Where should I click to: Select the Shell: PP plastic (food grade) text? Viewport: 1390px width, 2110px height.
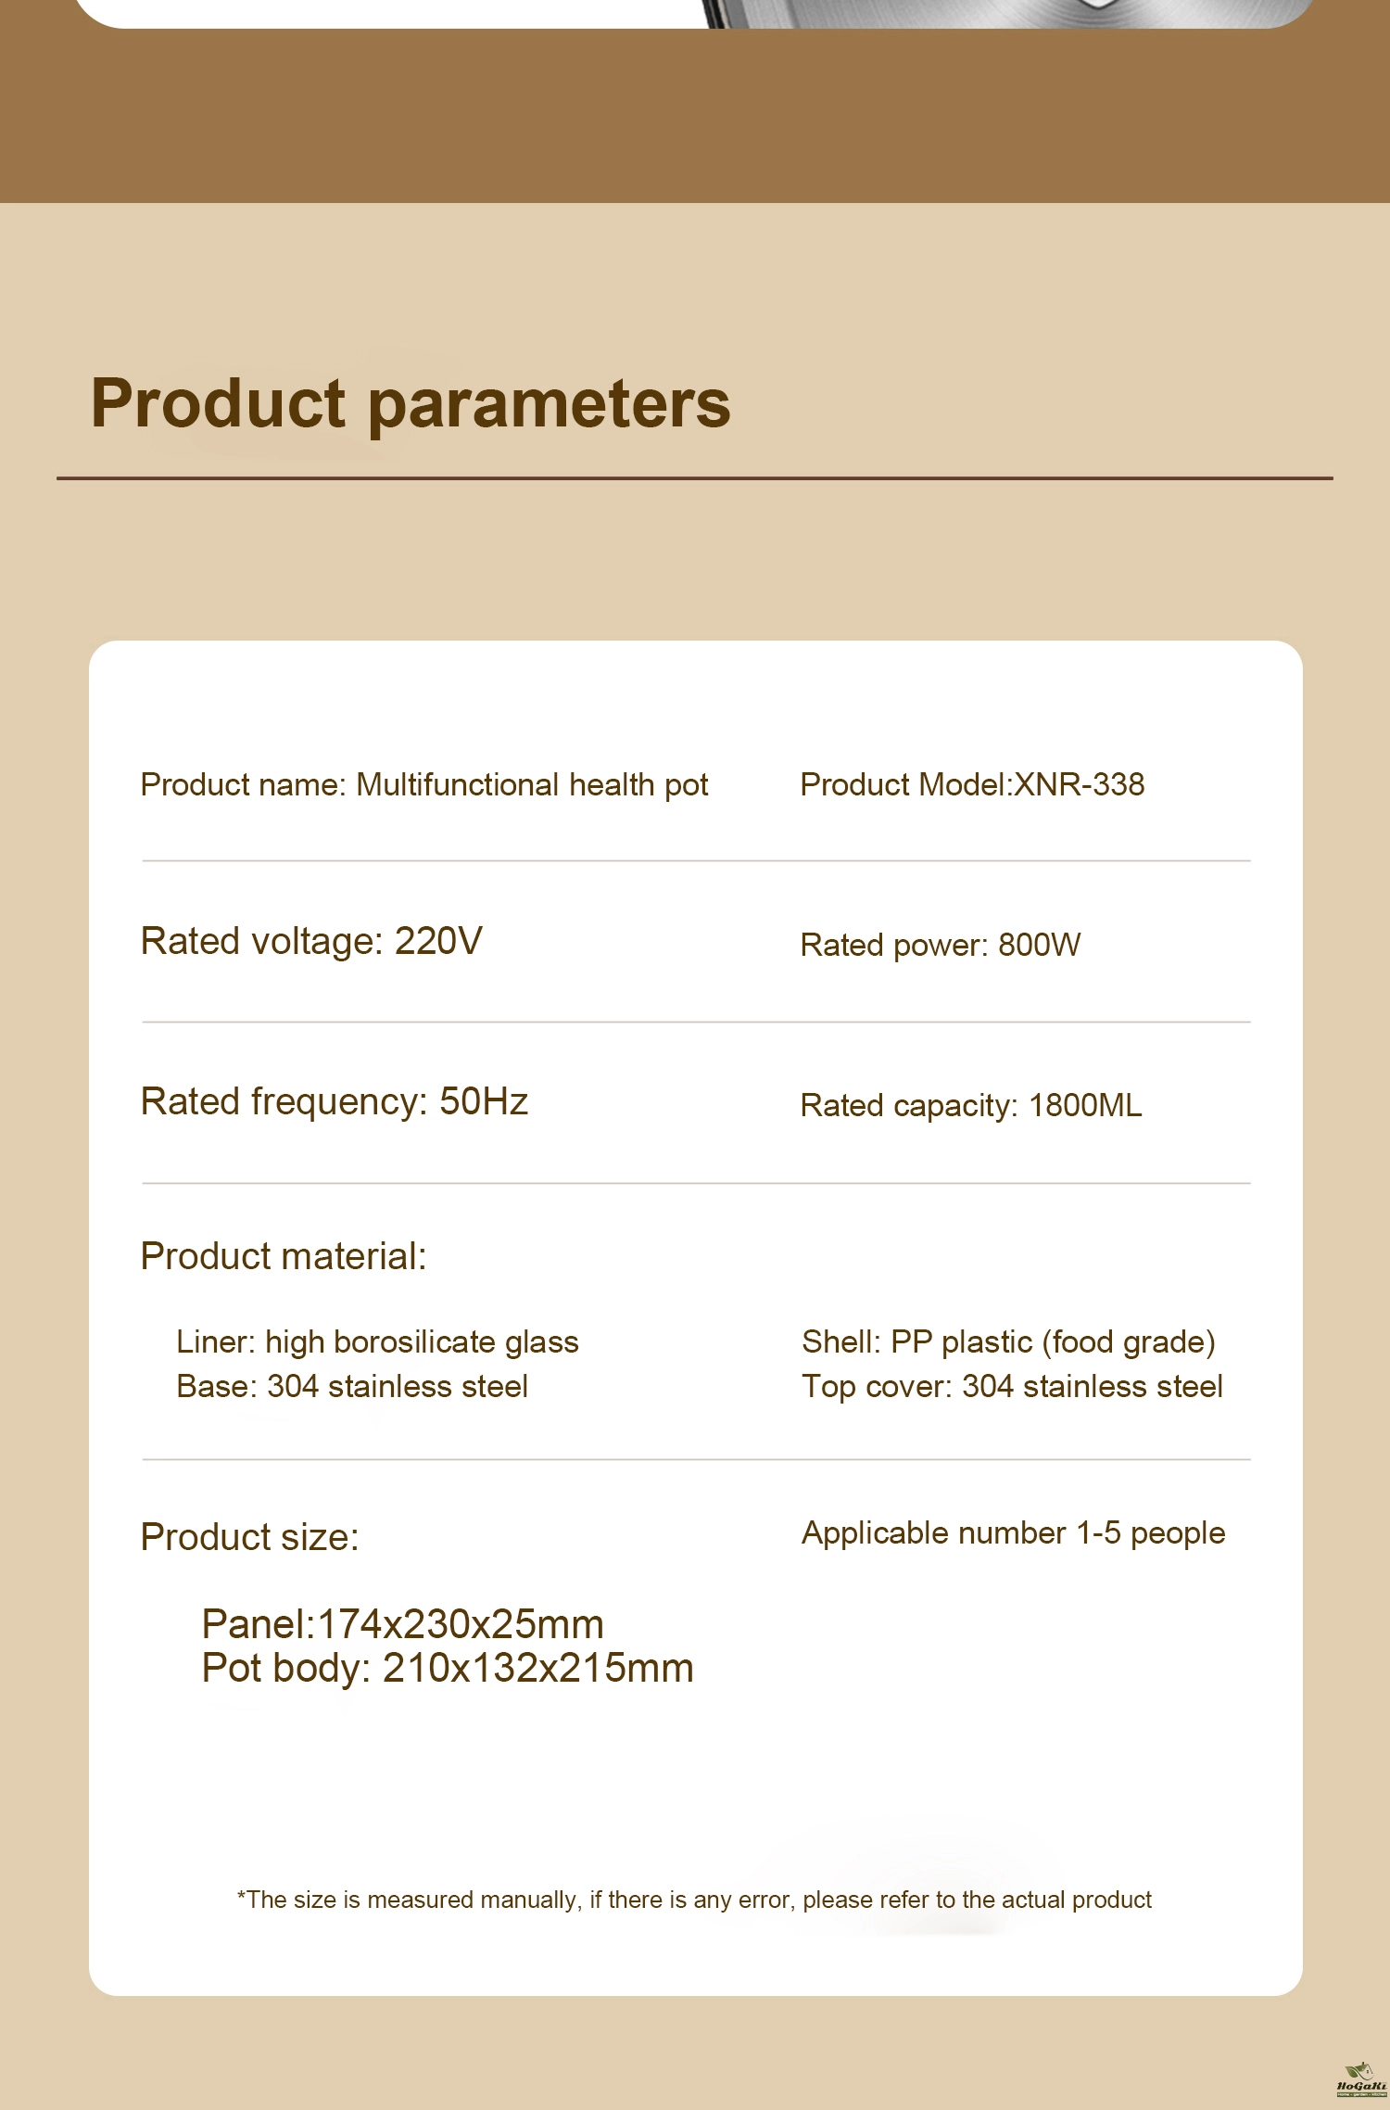point(1008,1342)
